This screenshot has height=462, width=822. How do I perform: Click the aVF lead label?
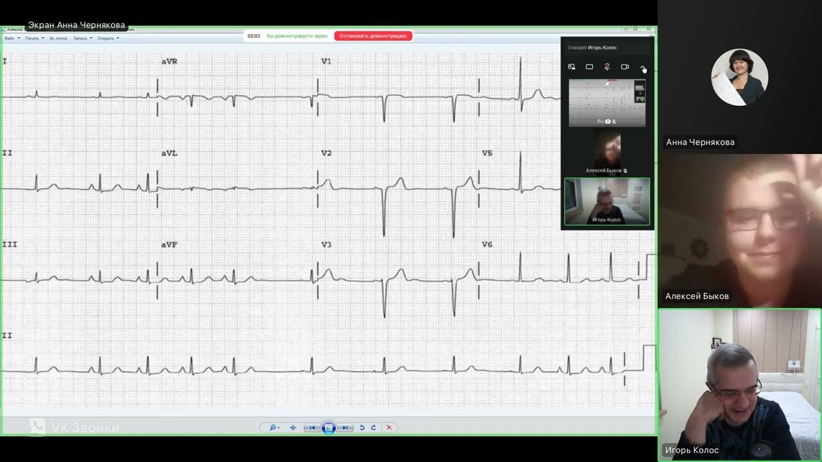click(170, 245)
